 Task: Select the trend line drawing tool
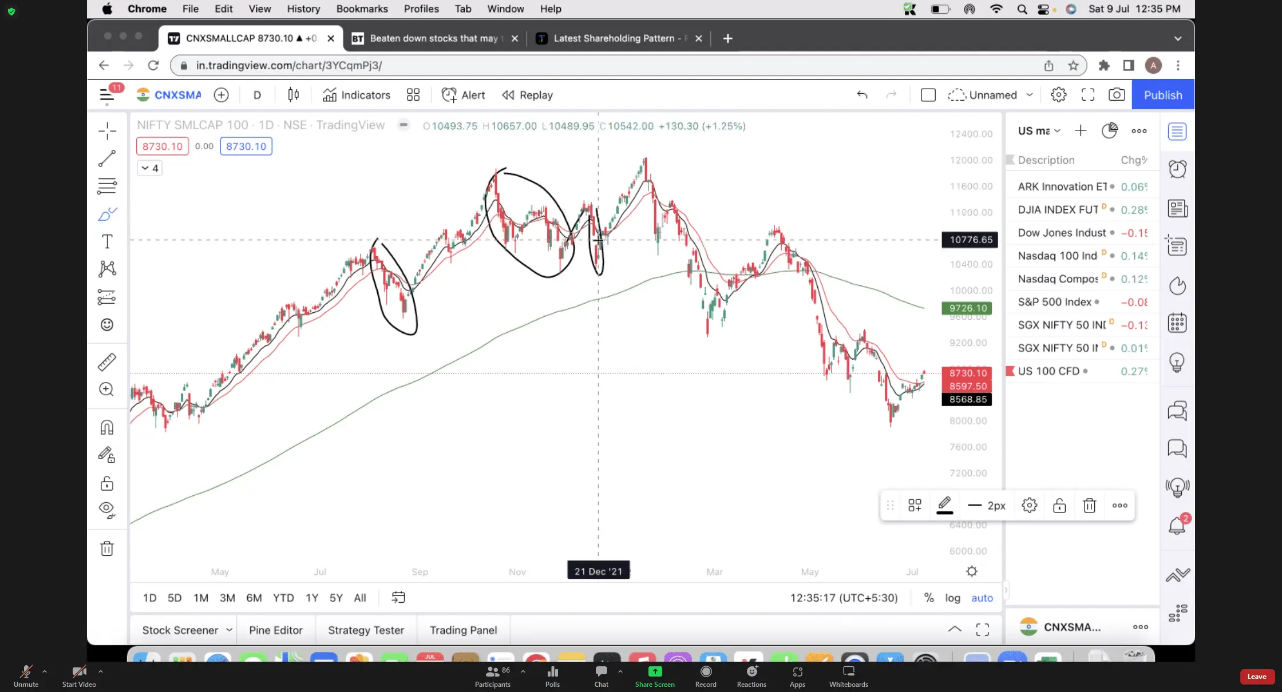[107, 158]
